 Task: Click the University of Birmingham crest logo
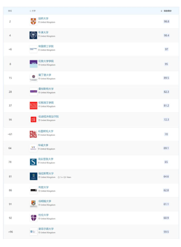coord(33,204)
